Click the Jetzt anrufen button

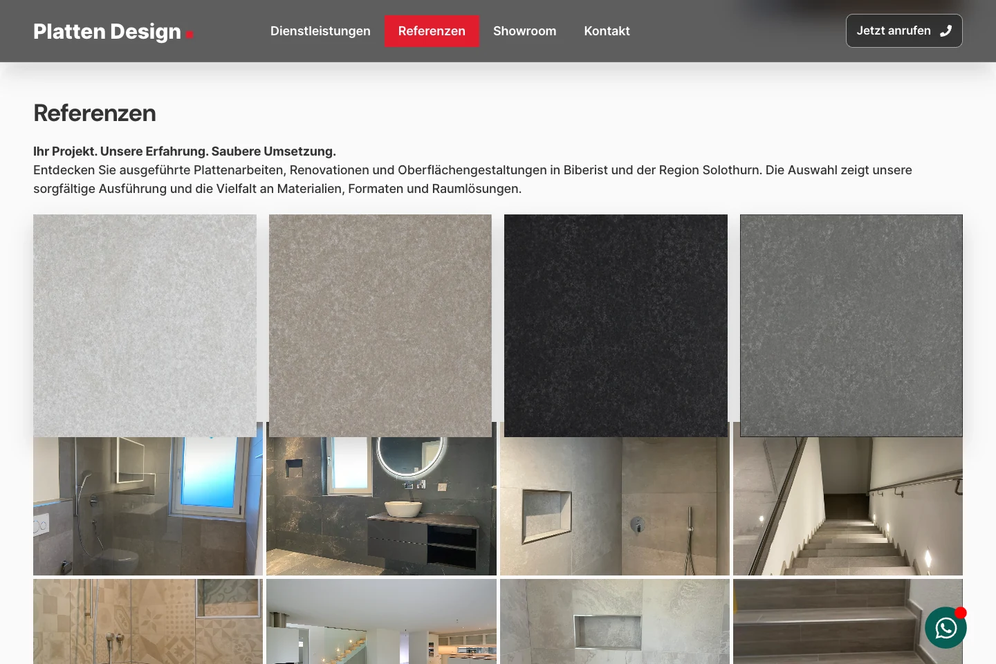pos(904,30)
